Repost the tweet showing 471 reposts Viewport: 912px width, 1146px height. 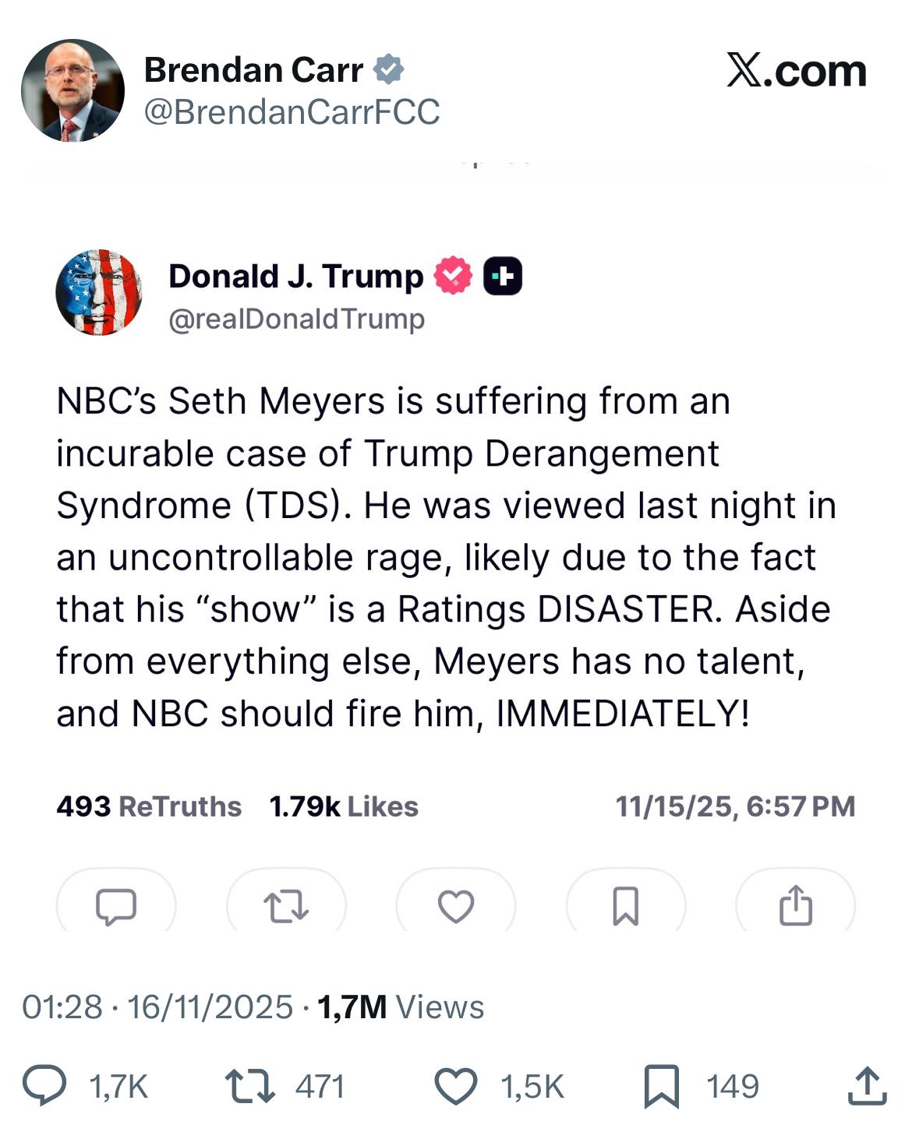click(x=249, y=1087)
